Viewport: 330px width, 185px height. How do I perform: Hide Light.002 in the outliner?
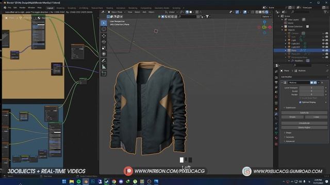[323, 47]
